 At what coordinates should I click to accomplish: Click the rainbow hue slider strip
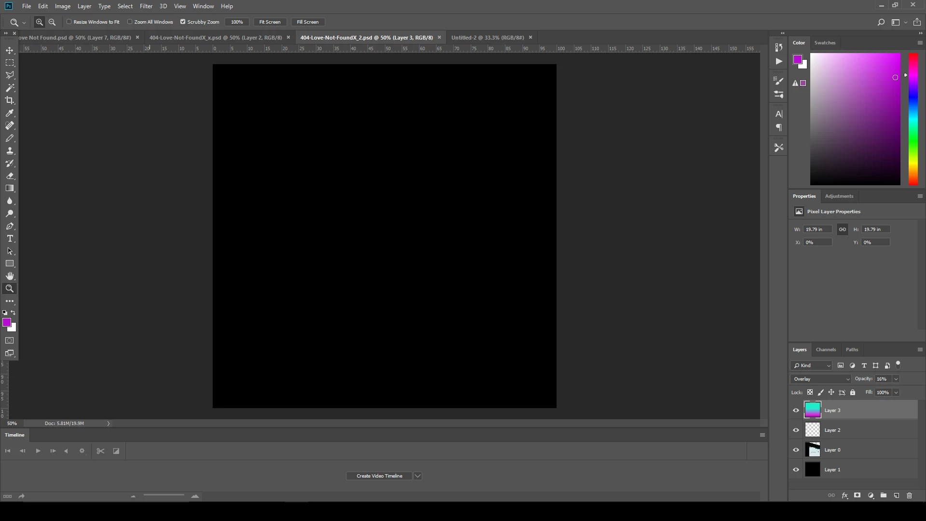pos(913,119)
